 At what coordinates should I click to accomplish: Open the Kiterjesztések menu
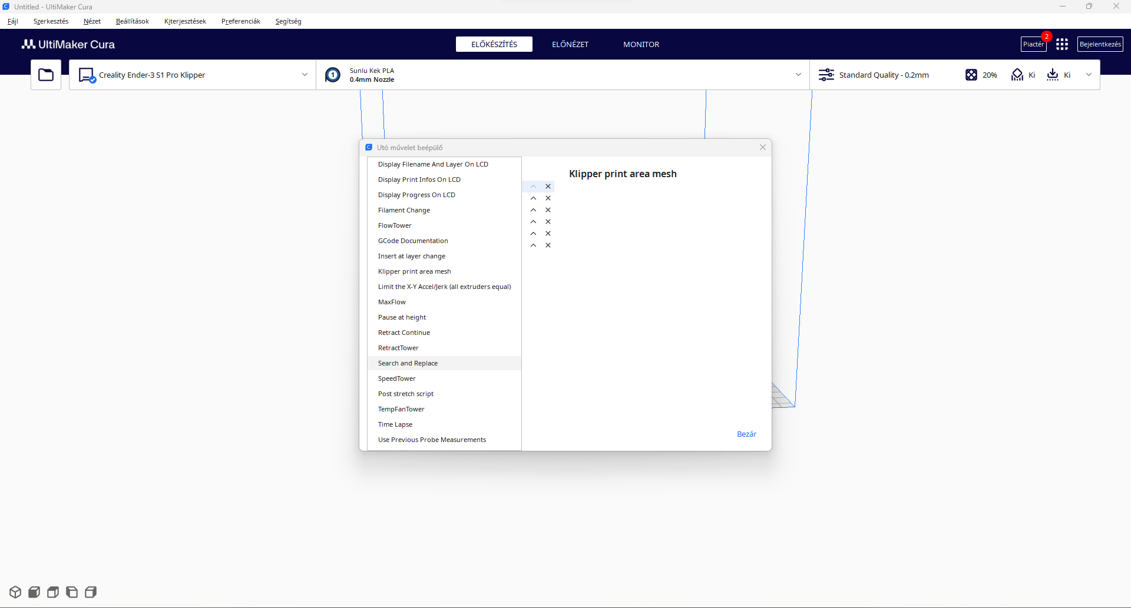185,21
